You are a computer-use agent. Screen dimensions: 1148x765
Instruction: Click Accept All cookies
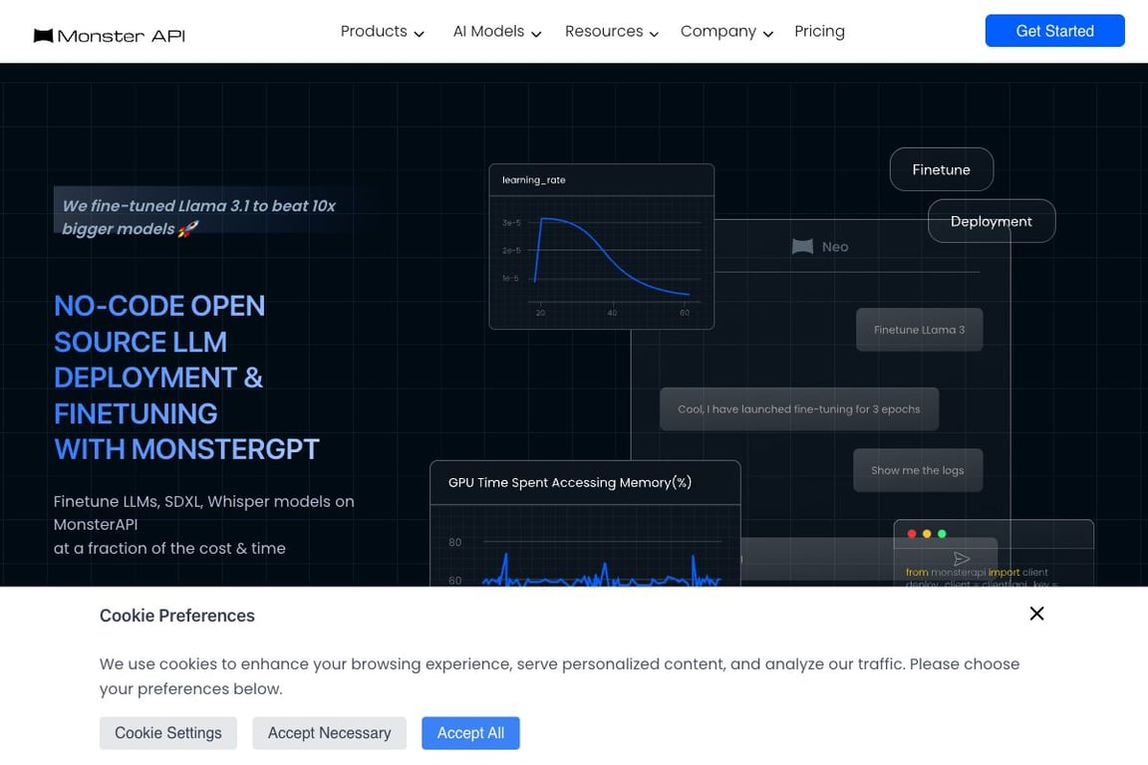pos(470,733)
